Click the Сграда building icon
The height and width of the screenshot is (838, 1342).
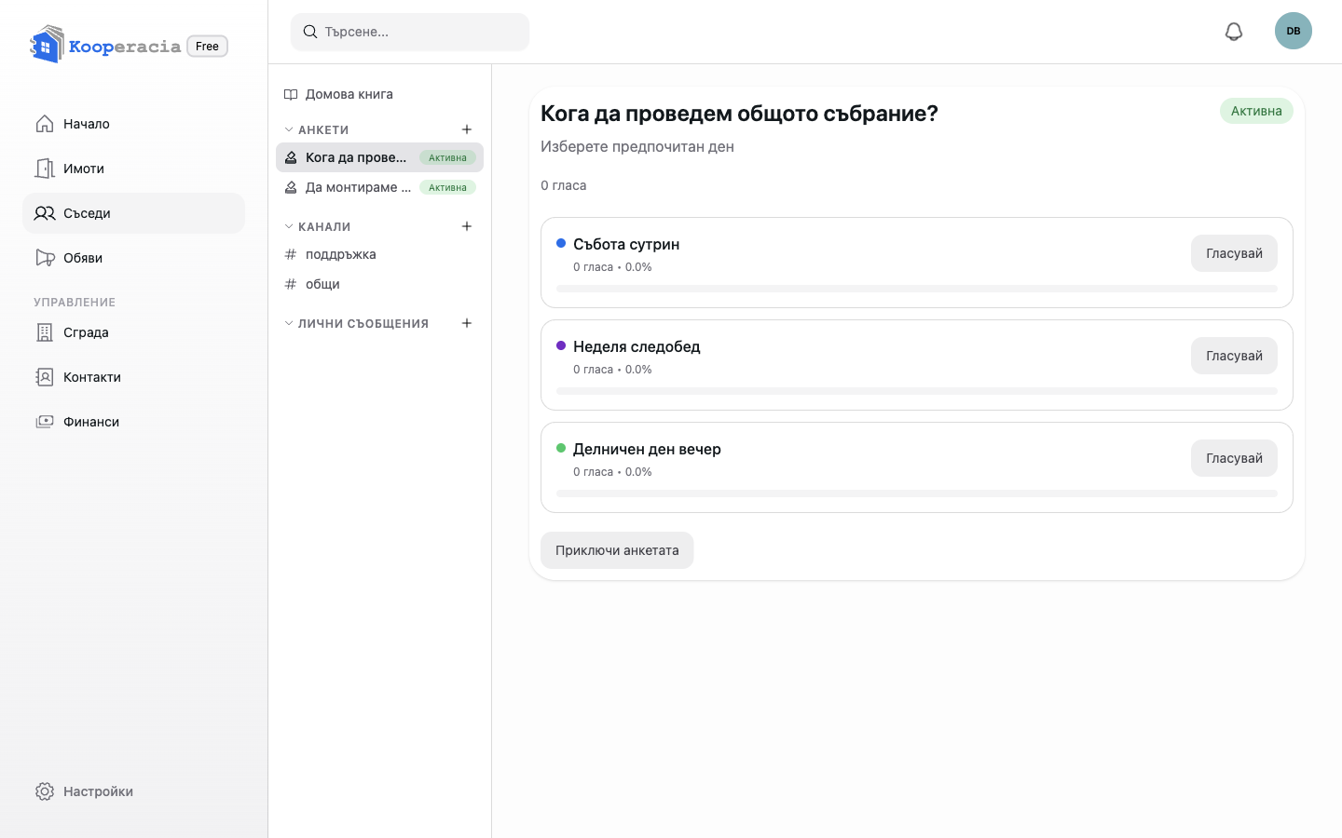click(45, 332)
